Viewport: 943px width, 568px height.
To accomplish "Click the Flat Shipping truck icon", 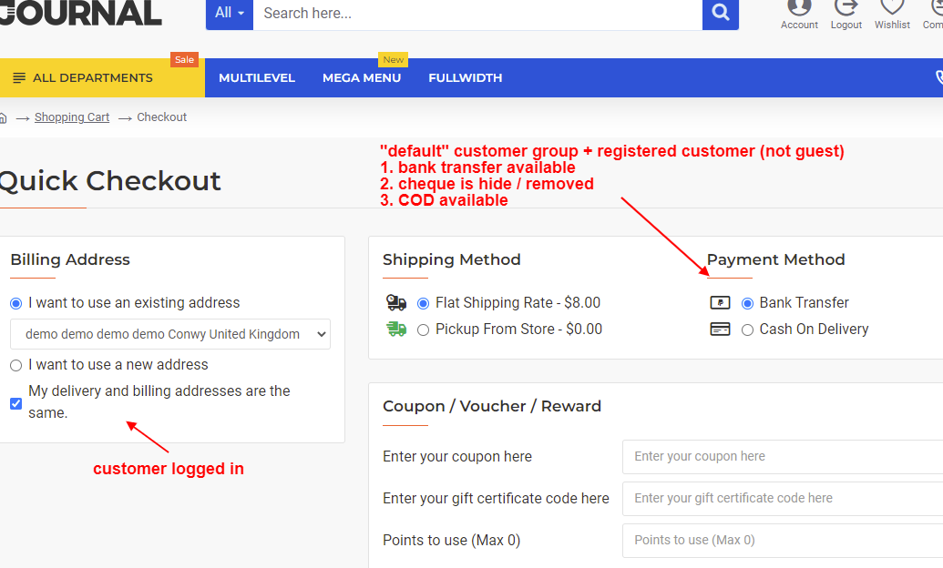I will 396,302.
